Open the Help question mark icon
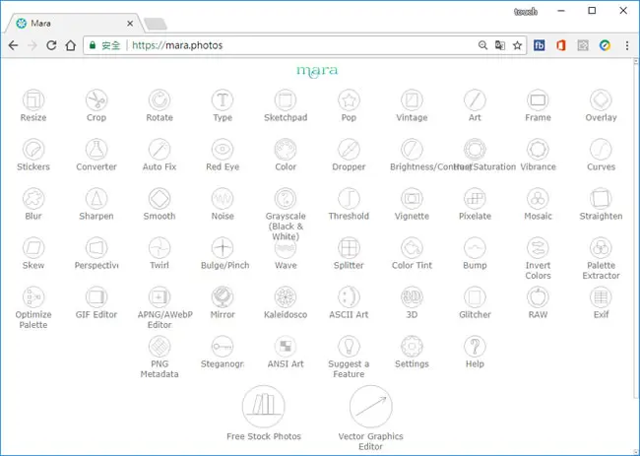 point(475,347)
